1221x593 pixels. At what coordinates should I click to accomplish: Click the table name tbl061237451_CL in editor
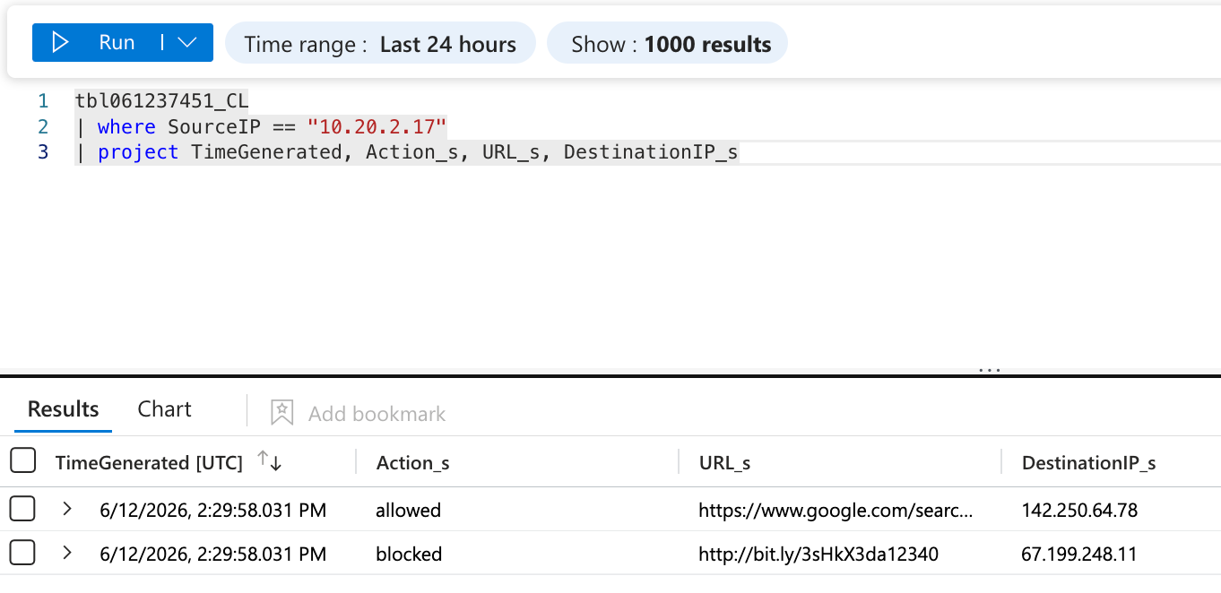(x=161, y=100)
